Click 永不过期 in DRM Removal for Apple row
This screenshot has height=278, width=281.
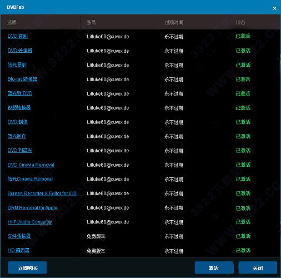click(x=174, y=208)
